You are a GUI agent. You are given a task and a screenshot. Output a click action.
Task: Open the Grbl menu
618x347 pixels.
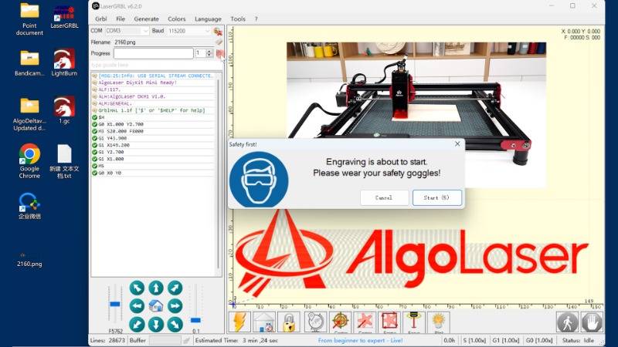pos(101,19)
